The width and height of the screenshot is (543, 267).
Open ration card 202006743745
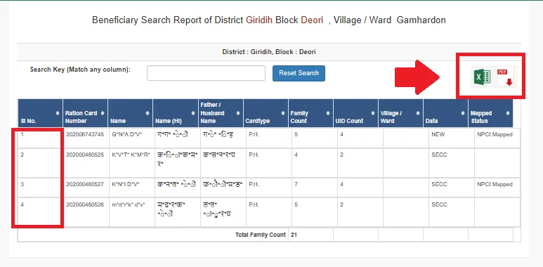[85, 135]
